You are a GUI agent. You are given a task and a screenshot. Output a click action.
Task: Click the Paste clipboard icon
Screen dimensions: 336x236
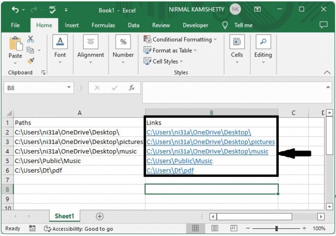[16, 44]
